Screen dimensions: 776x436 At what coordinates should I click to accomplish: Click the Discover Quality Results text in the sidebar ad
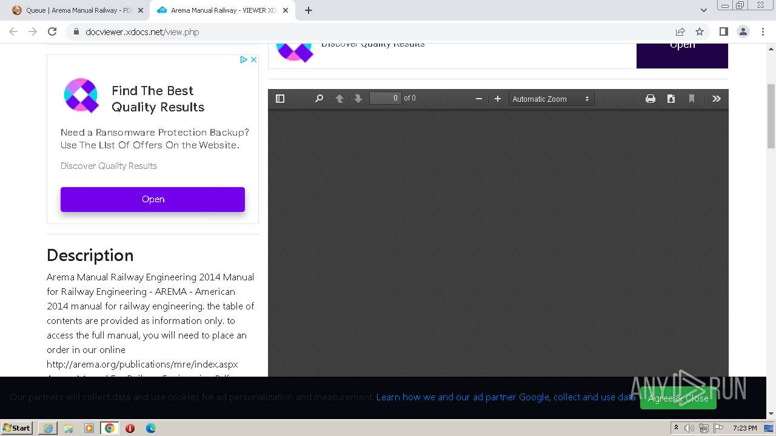[x=109, y=166]
